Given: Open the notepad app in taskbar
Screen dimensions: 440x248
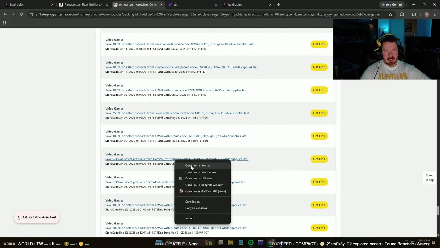Looking at the screenshot, I should 241,243.
